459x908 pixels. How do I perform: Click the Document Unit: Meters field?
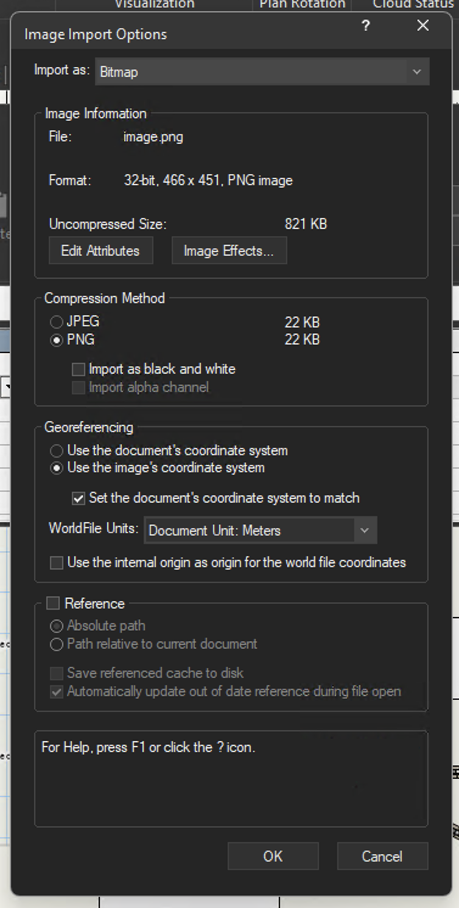click(x=250, y=531)
